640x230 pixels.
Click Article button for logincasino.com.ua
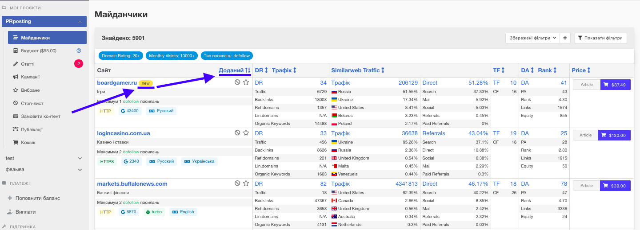[586, 135]
